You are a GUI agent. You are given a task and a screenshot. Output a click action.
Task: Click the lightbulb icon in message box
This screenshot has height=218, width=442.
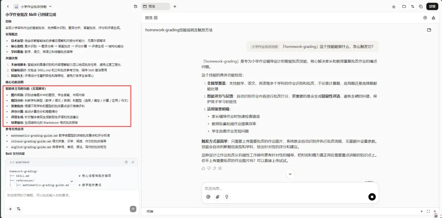(227, 197)
